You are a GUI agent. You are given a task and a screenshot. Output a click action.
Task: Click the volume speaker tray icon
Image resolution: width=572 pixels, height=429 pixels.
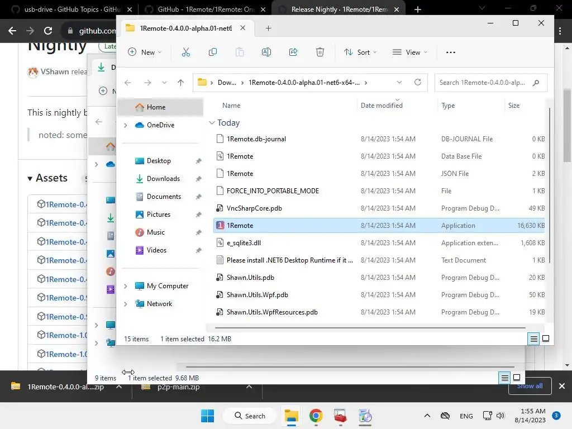click(500, 416)
